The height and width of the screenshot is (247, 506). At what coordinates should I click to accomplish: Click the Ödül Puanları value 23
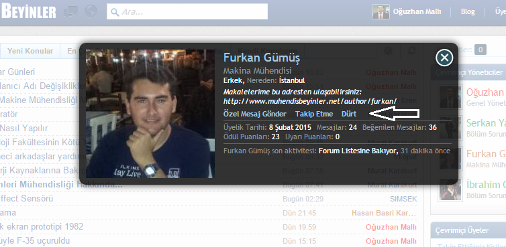[x=275, y=137]
